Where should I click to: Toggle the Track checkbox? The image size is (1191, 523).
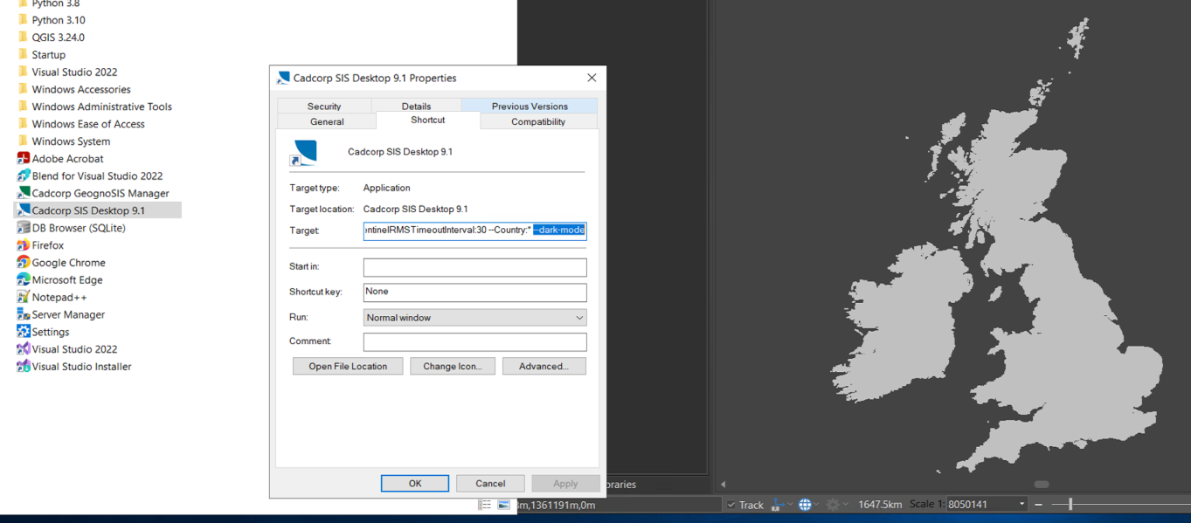coord(731,505)
